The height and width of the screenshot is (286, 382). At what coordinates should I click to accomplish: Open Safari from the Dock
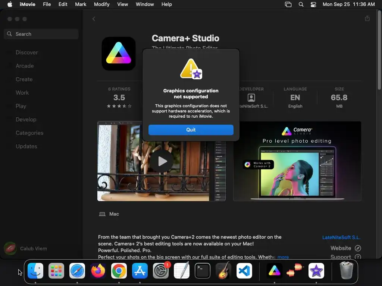77,271
